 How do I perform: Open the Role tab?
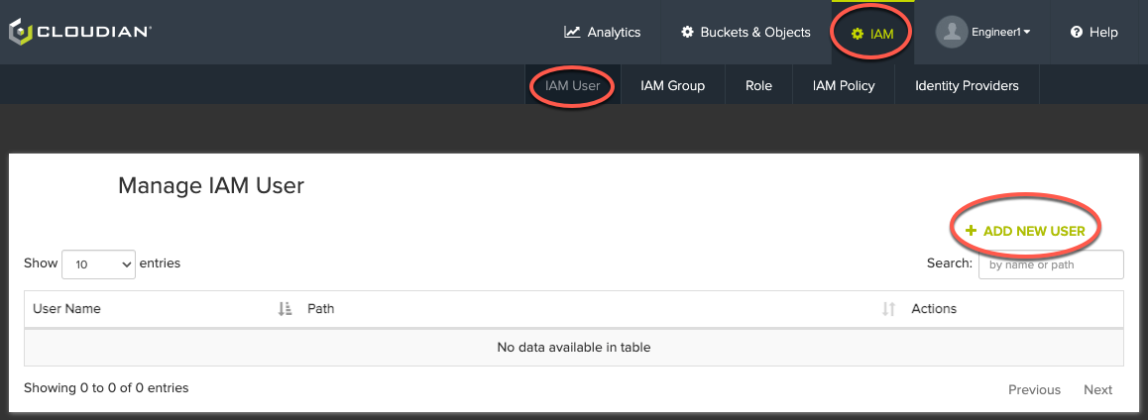pos(758,85)
